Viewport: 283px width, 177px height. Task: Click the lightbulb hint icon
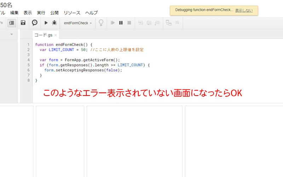tap(101, 23)
